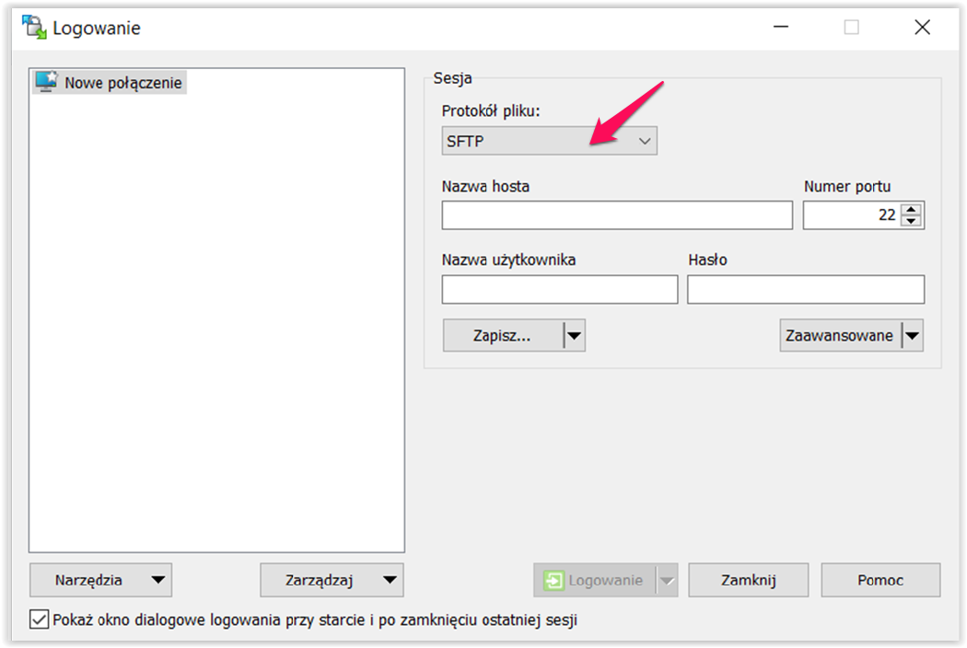Click the WinSCP icon in the title bar
The image size is (967, 648).
click(x=33, y=27)
